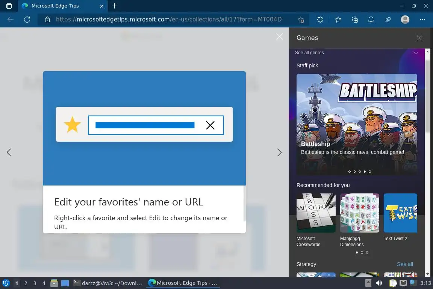The width and height of the screenshot is (433, 289).
Task: Open Mahjongg Dimensions game thumbnail
Action: [360, 213]
